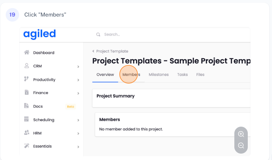This screenshot has height=160, width=272.
Task: Click the Finance document icon
Action: (x=27, y=93)
